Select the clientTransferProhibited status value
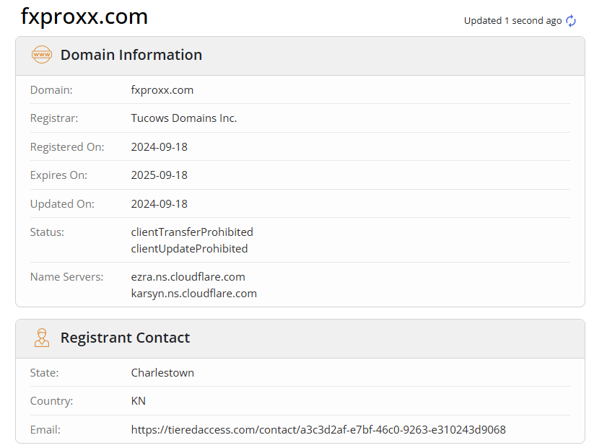 click(x=192, y=232)
